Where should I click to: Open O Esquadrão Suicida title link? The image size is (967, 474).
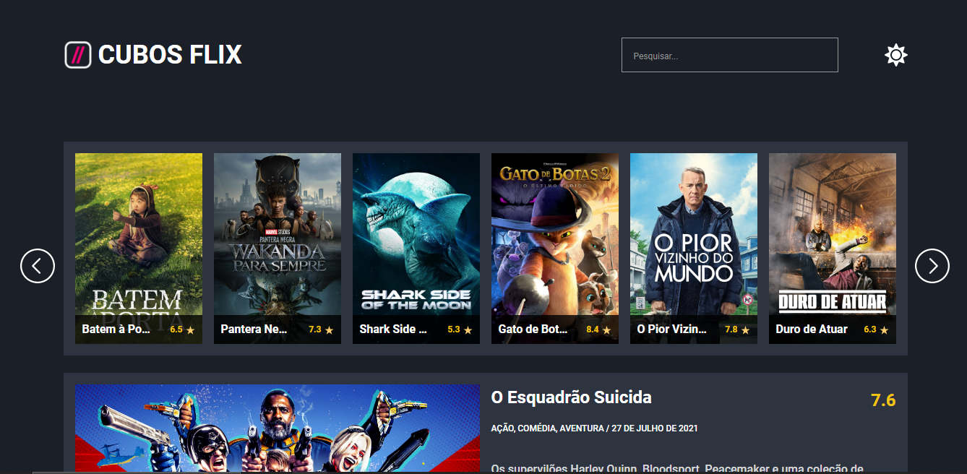click(571, 397)
